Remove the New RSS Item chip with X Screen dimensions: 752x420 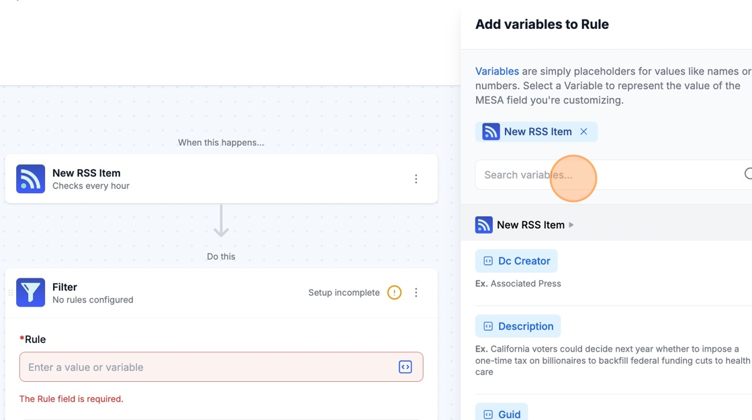[x=583, y=132]
